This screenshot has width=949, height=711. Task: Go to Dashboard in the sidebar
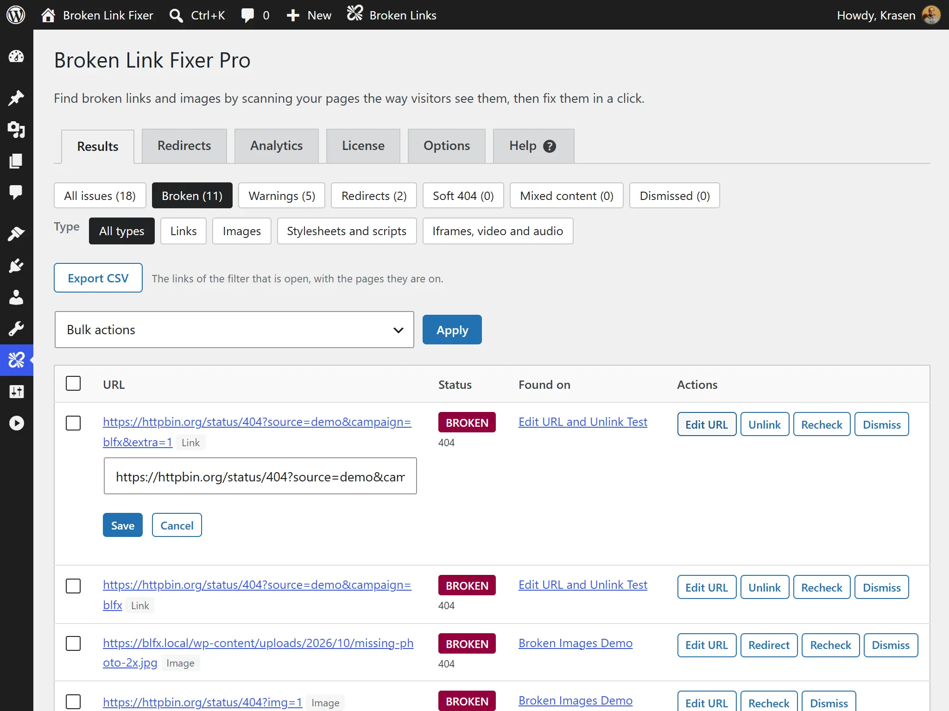tap(16, 56)
